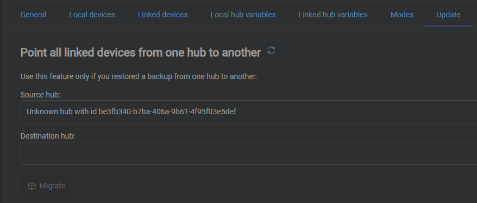This screenshot has width=477, height=203.
Task: Open the Destination hub dropdown
Action: click(249, 153)
